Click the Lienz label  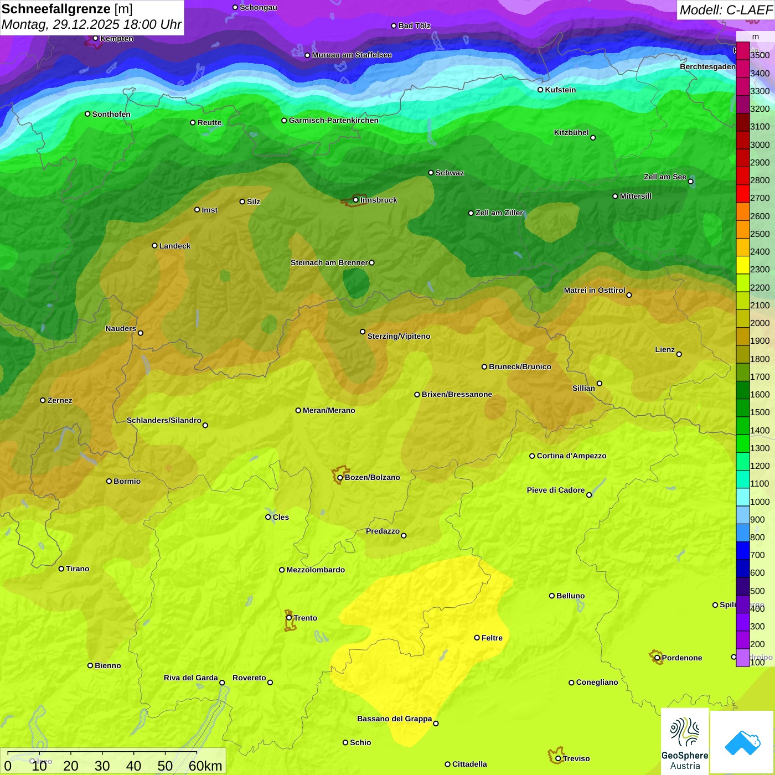665,349
